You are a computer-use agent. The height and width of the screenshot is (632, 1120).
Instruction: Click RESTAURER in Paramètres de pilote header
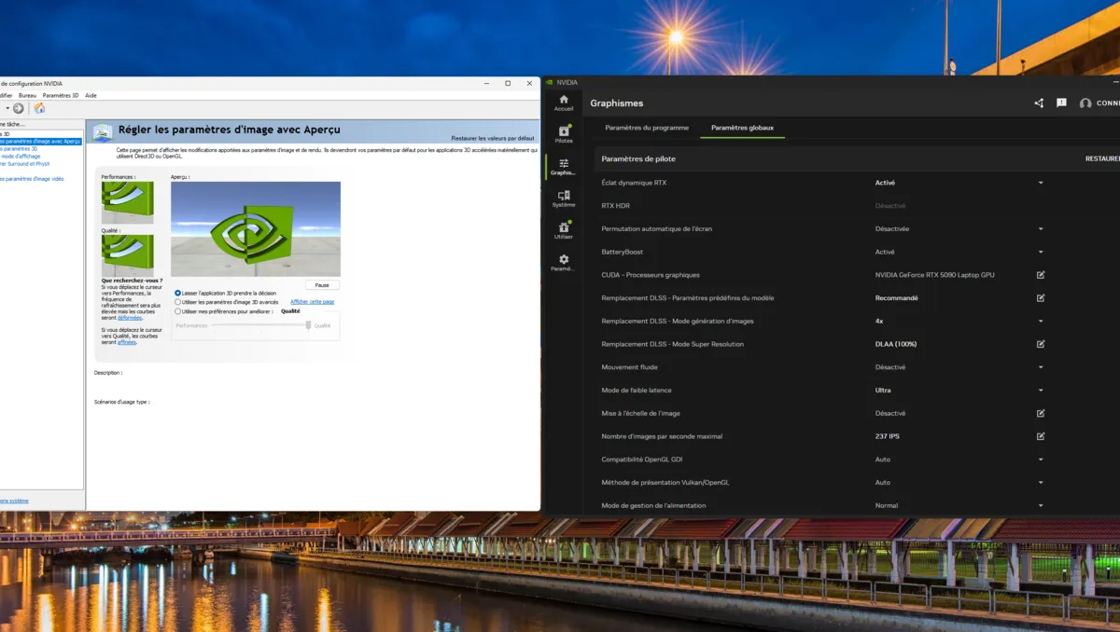(x=1102, y=158)
